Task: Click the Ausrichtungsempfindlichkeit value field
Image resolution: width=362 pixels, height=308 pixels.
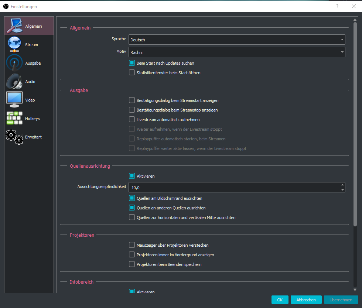Action: pyautogui.click(x=233, y=187)
